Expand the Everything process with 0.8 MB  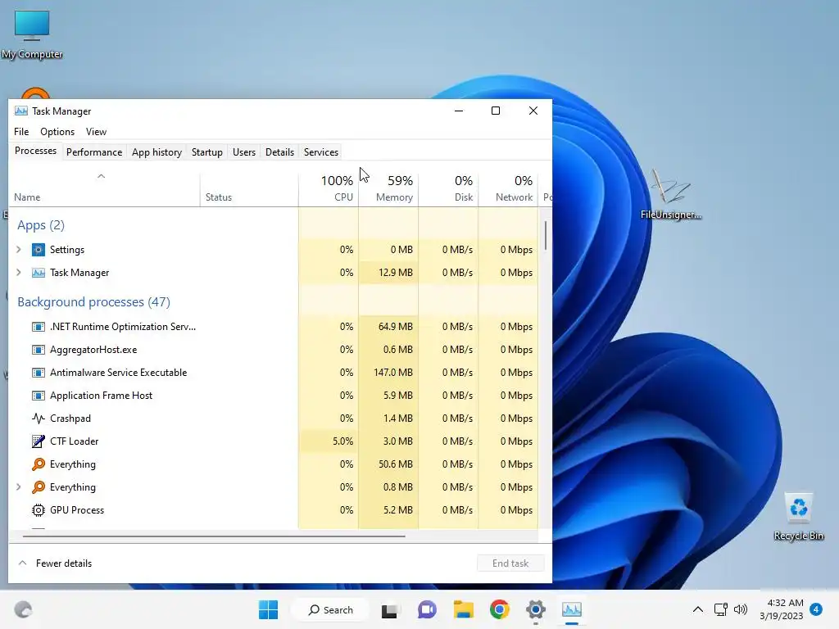19,487
